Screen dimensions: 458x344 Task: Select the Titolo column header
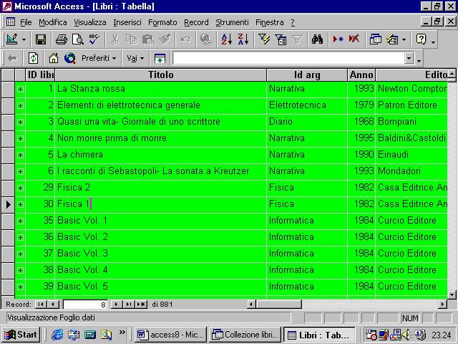(160, 75)
